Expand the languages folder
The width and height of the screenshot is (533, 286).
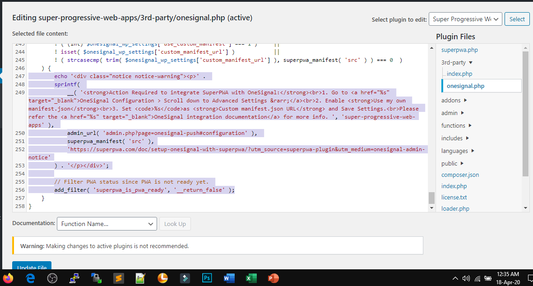pos(458,151)
